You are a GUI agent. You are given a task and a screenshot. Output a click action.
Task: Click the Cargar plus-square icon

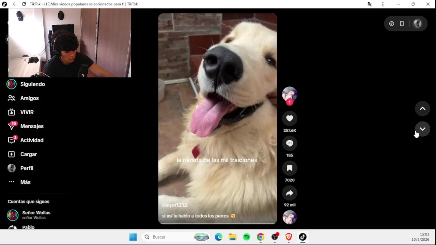pyautogui.click(x=12, y=154)
